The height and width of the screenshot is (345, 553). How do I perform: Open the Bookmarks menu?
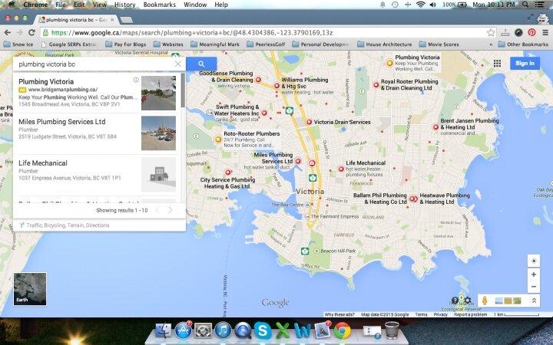pos(160,5)
